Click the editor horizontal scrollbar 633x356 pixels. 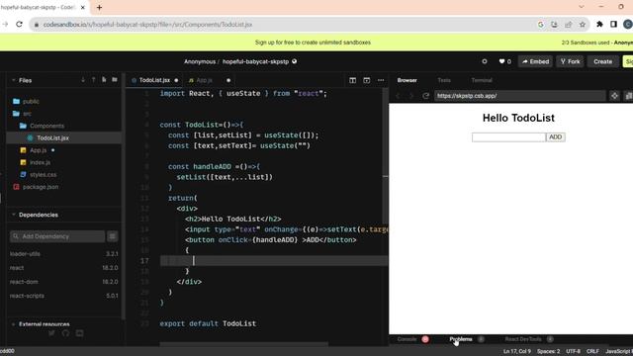click(244, 344)
